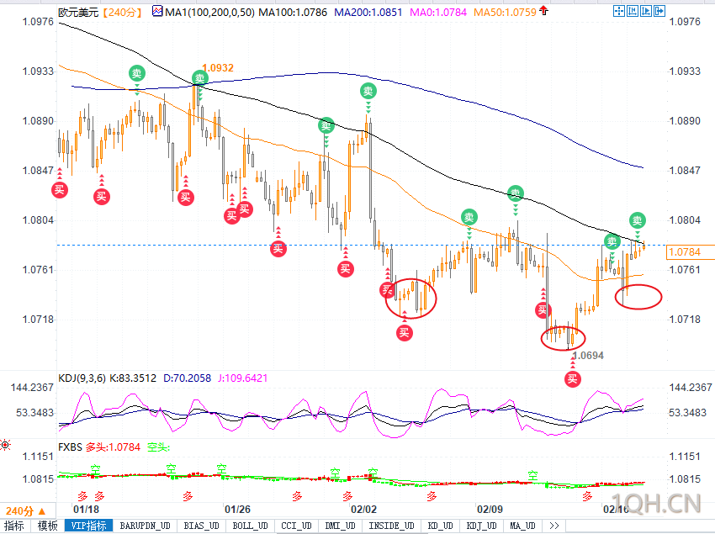715x534 pixels.
Task: Select the CCI_UD indicator tab
Action: point(296,526)
